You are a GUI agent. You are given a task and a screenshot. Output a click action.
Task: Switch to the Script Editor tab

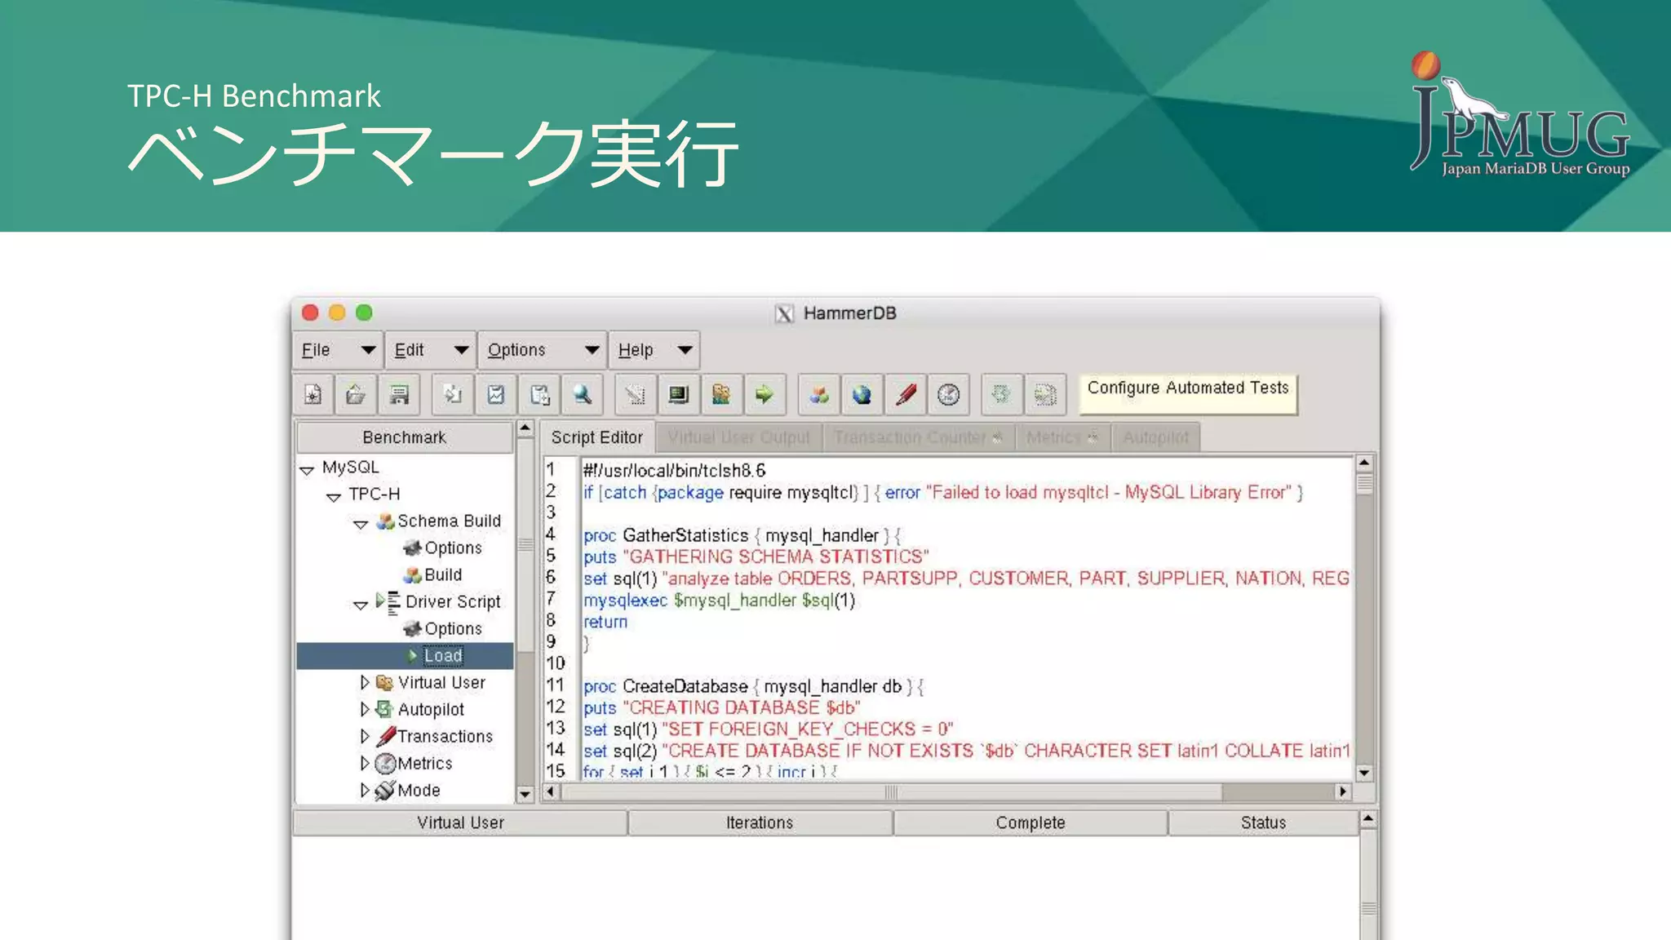(597, 437)
